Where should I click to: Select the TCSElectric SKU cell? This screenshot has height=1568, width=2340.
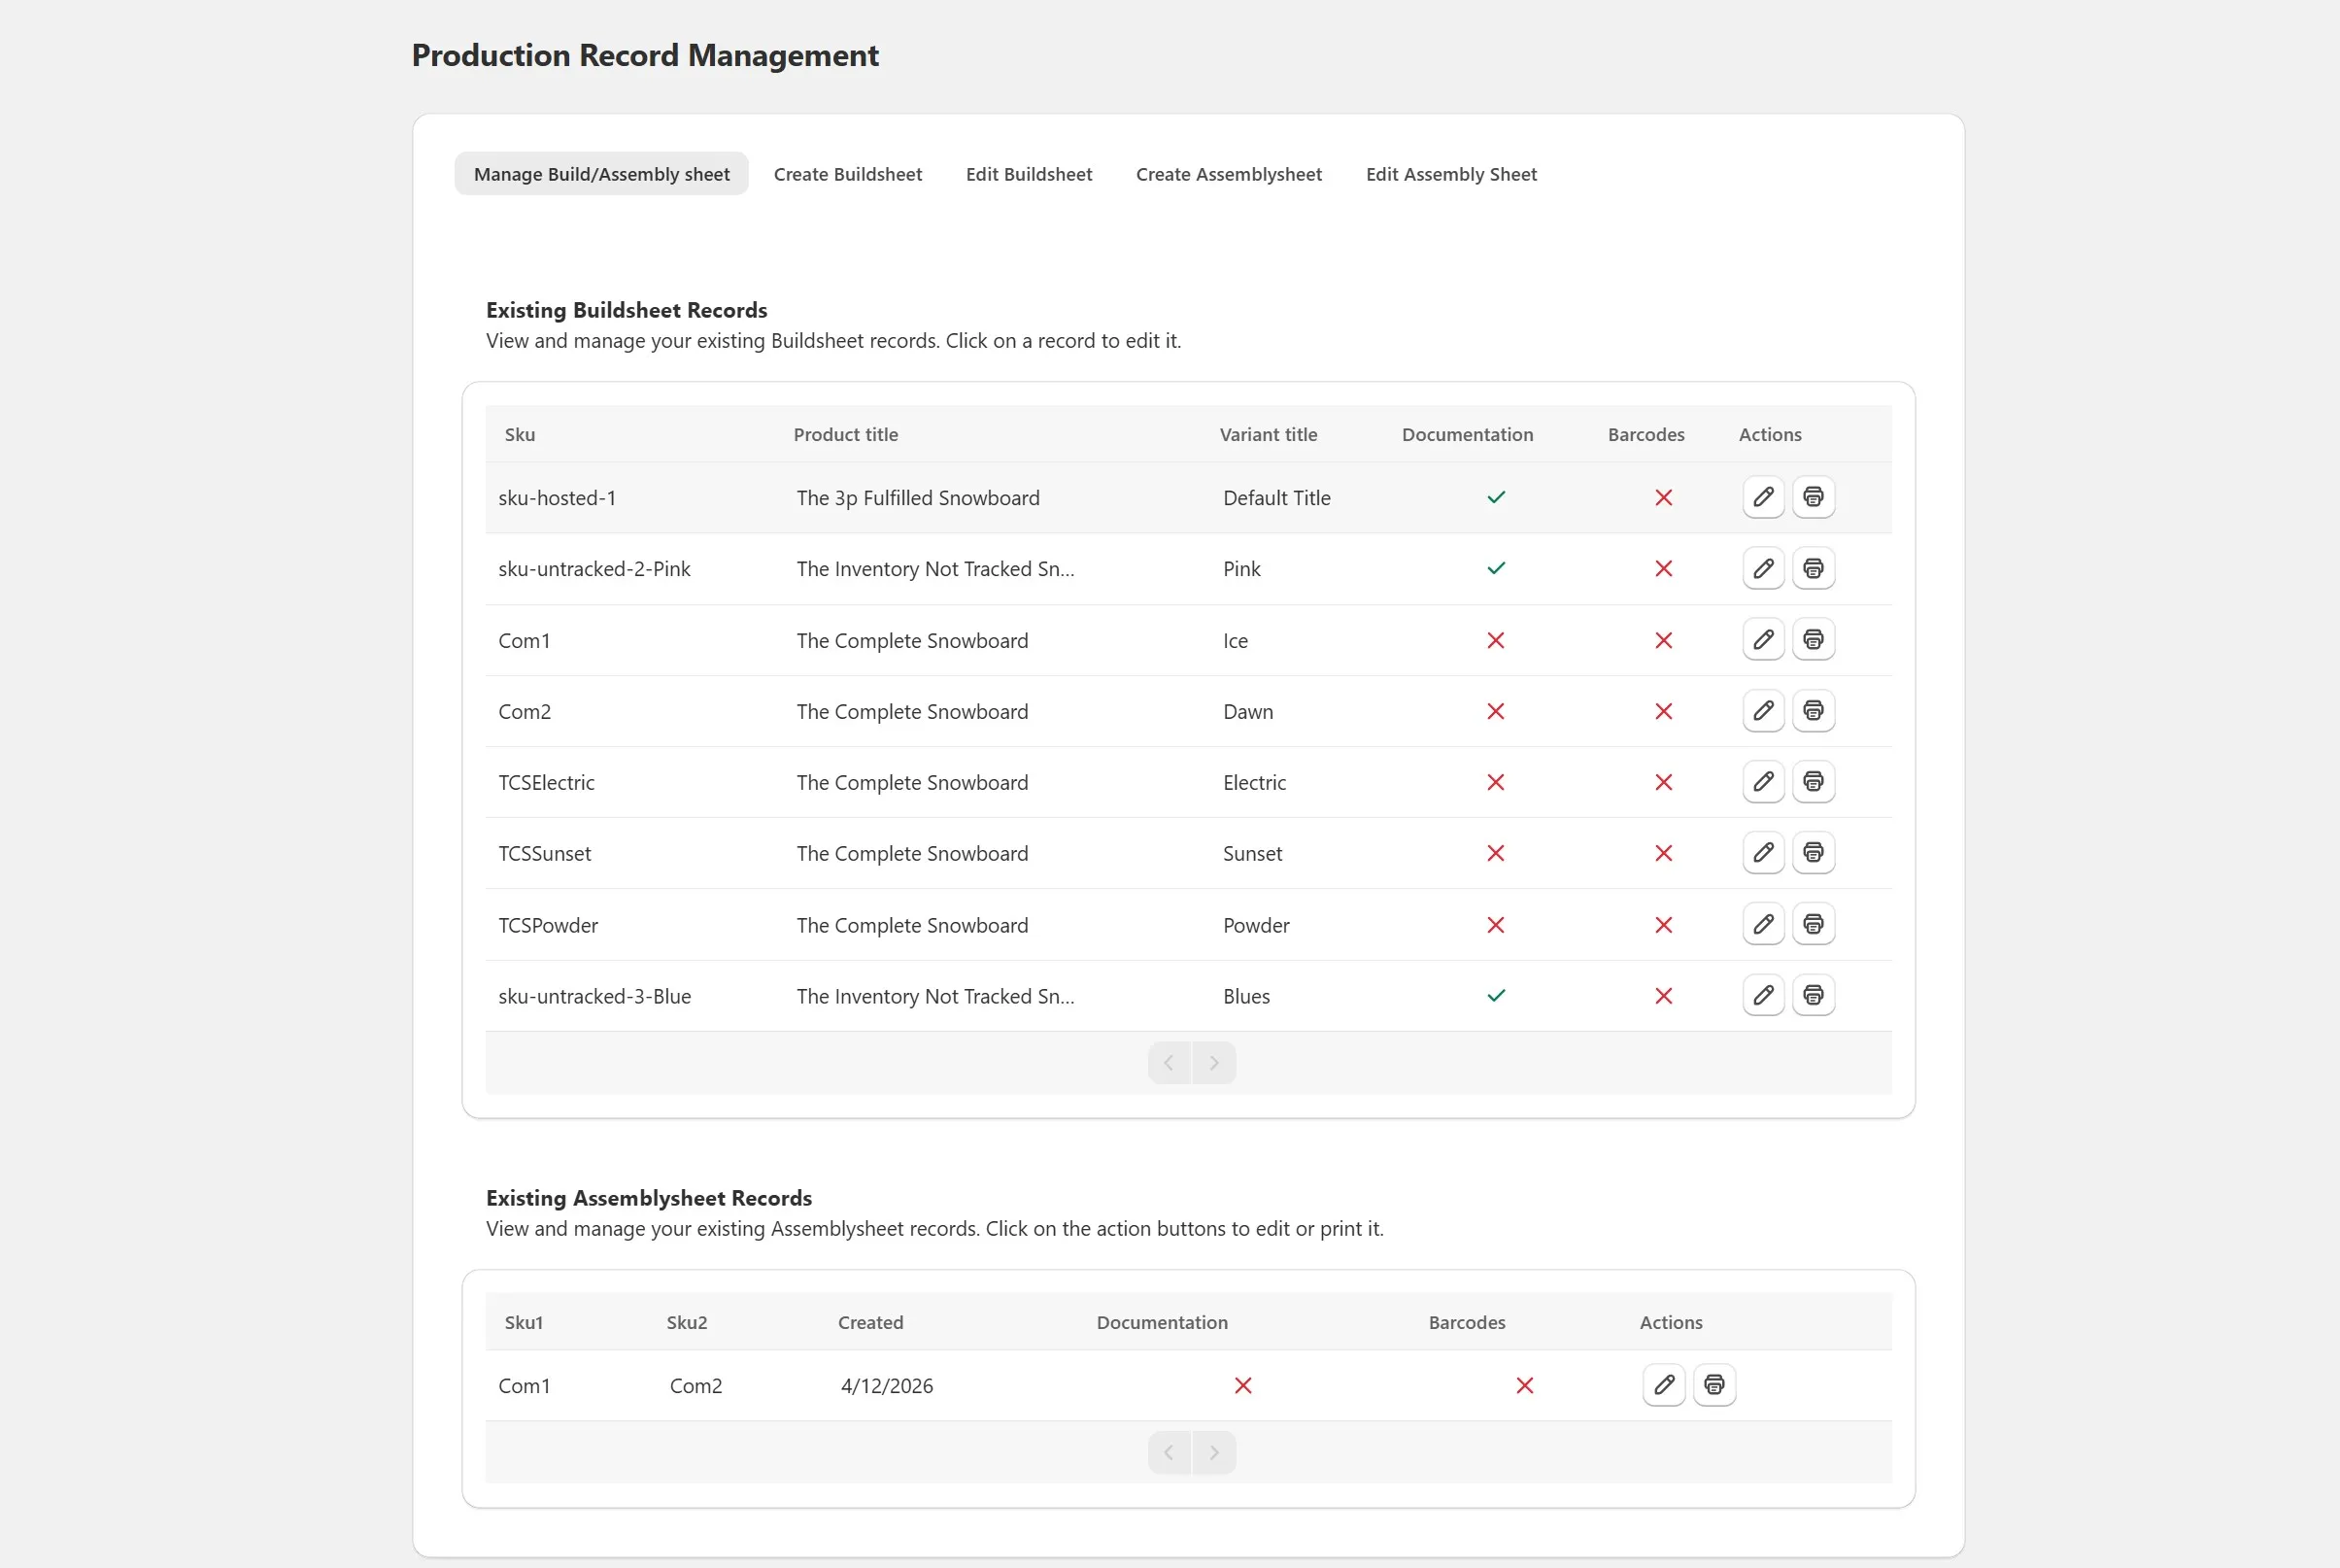click(x=546, y=783)
